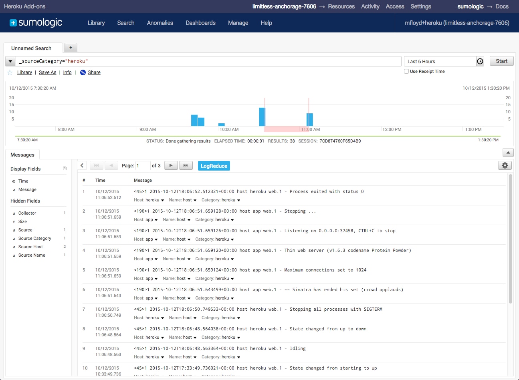This screenshot has width=519, height=380.
Task: Open the search query dropdown arrow
Action: [x=10, y=61]
